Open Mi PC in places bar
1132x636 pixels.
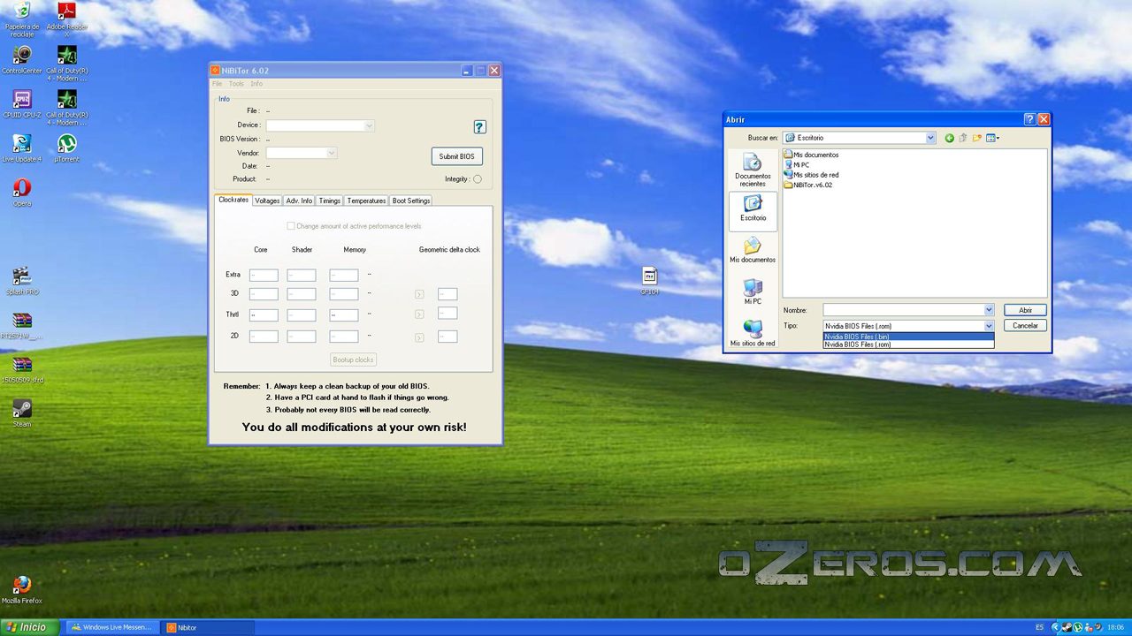(753, 293)
